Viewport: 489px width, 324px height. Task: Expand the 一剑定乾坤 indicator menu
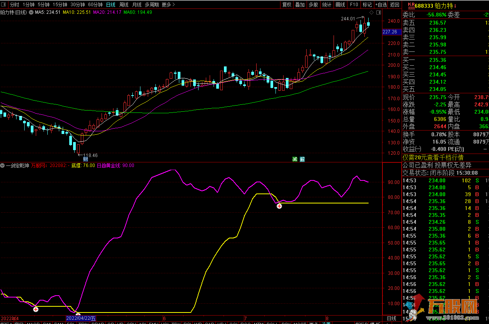3,165
